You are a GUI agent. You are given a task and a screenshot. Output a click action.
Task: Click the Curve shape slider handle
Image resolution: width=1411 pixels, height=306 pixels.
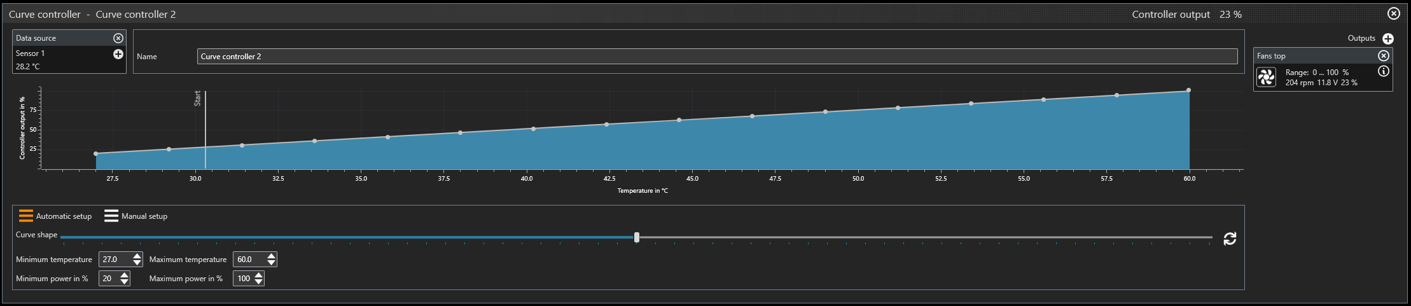click(637, 237)
